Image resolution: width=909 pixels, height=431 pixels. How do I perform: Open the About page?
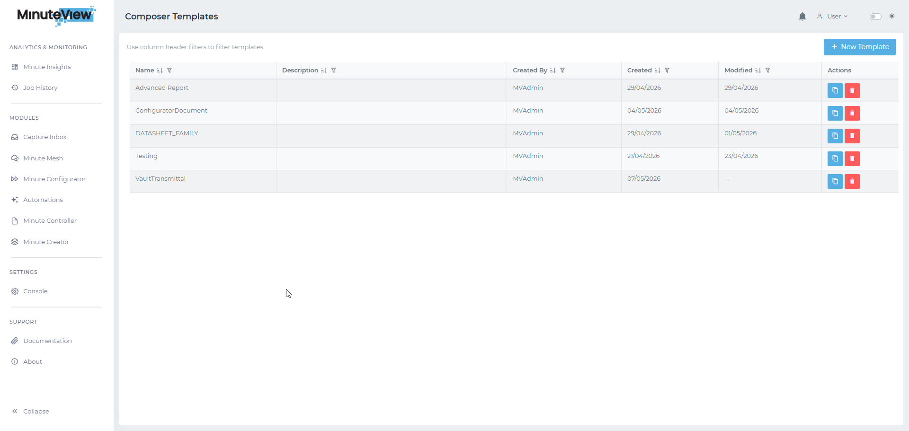27,361
